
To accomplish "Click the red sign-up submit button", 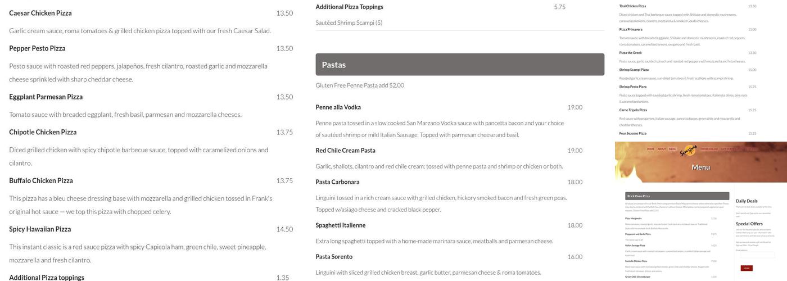I will [x=747, y=268].
